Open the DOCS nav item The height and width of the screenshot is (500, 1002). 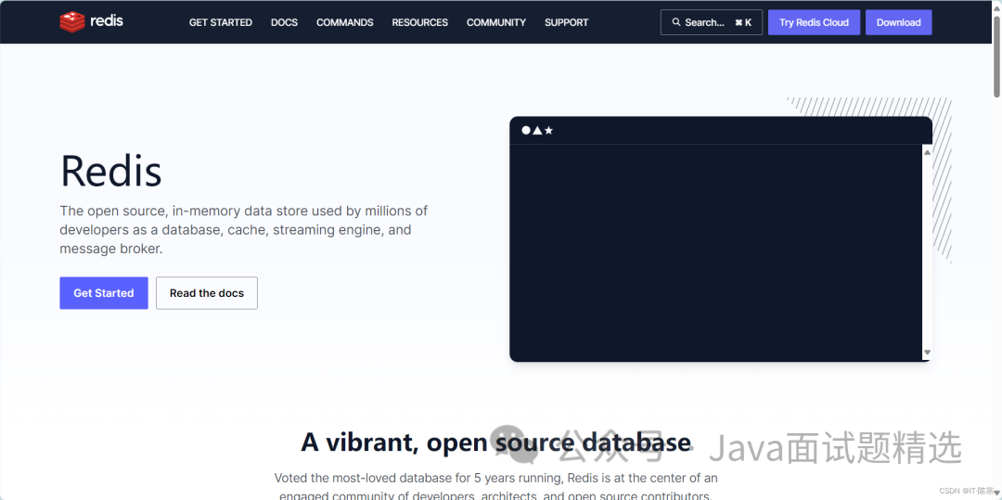285,22
